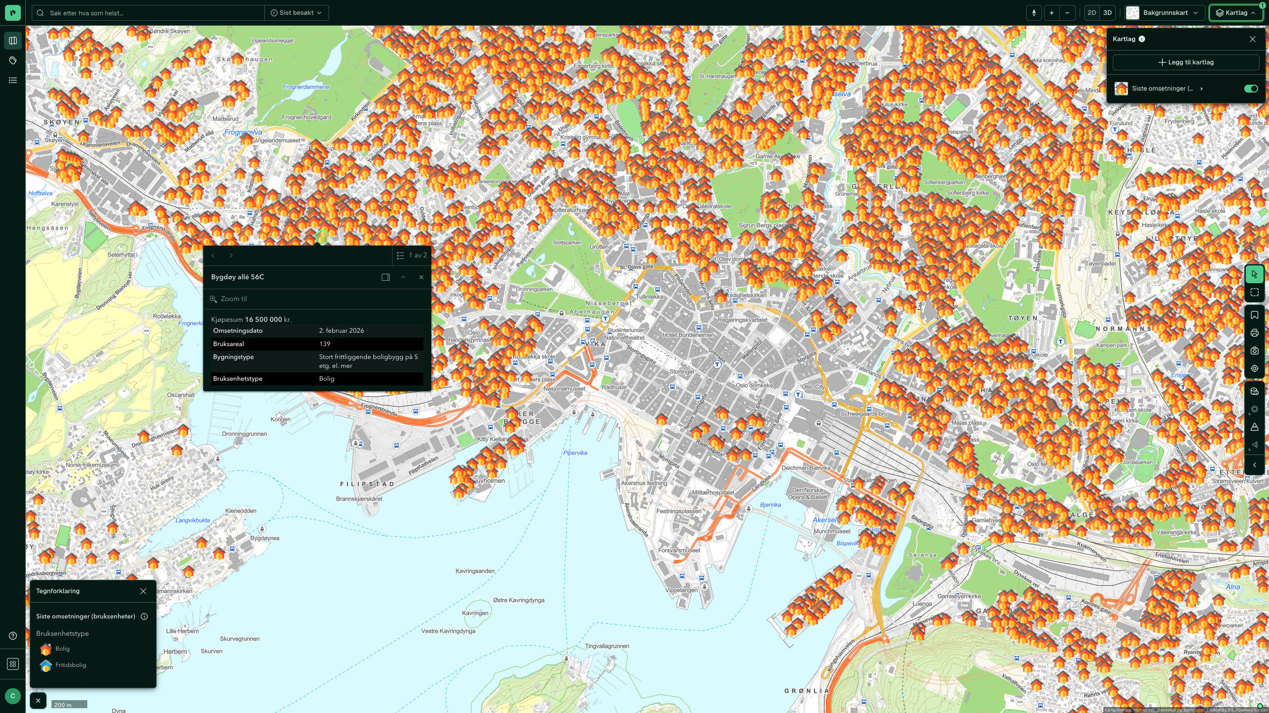Image resolution: width=1269 pixels, height=713 pixels.
Task: Open the map view in the left sidebar
Action: pos(13,41)
